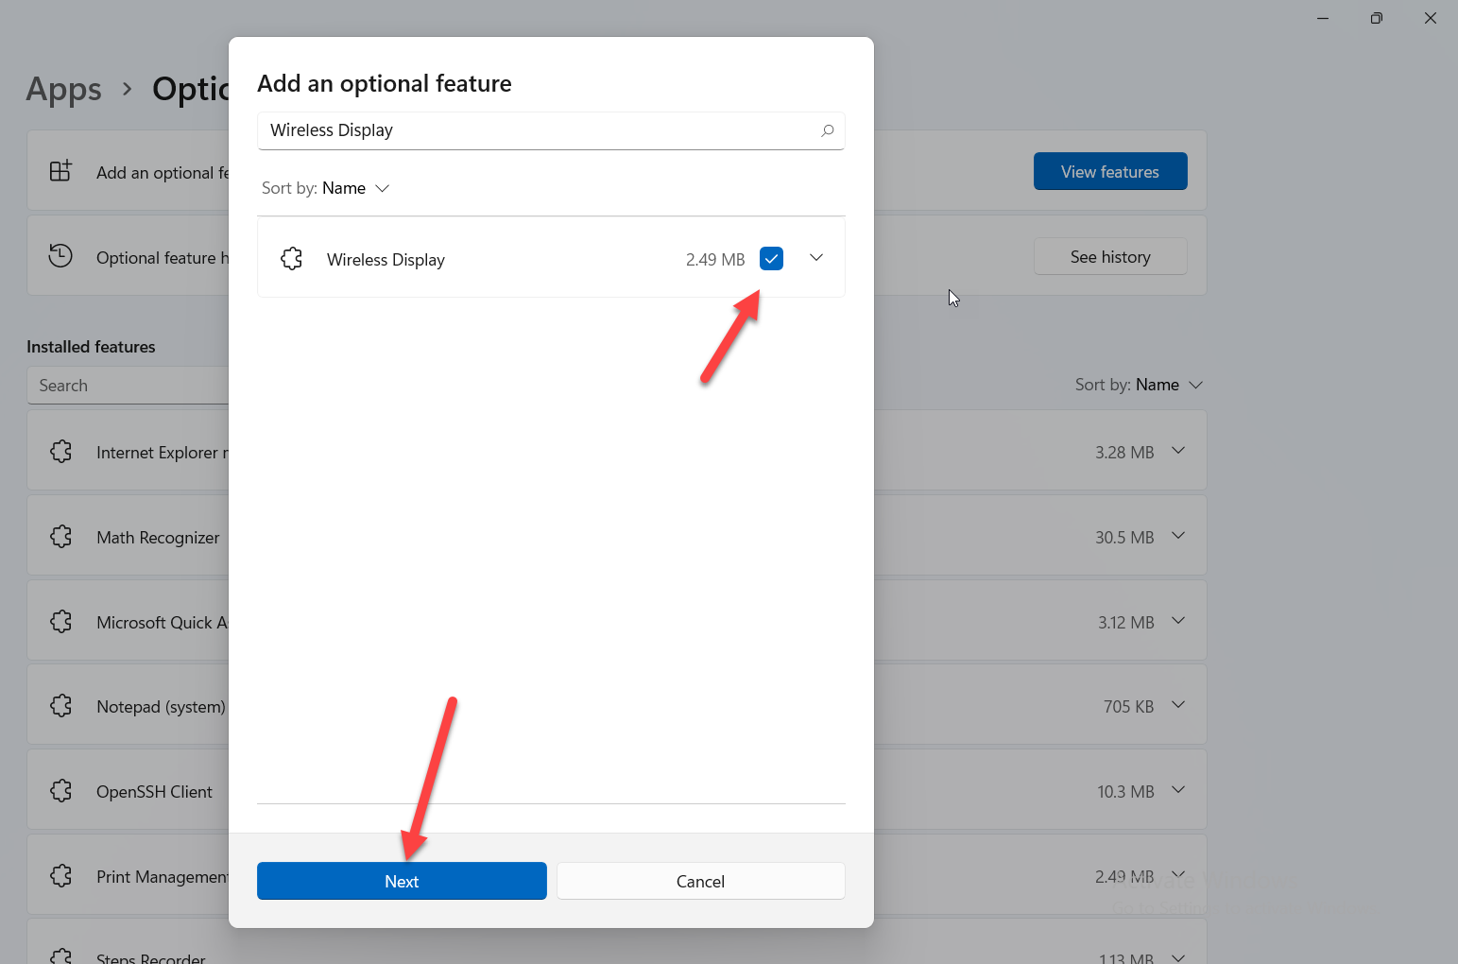
Task: Expand the 30.5 MB Math Recognizer entry
Action: pos(1177,536)
